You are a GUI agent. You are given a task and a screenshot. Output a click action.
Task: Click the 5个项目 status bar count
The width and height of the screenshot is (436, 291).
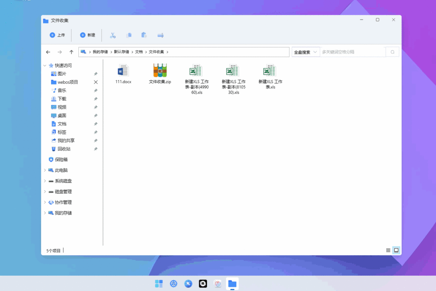pyautogui.click(x=53, y=251)
